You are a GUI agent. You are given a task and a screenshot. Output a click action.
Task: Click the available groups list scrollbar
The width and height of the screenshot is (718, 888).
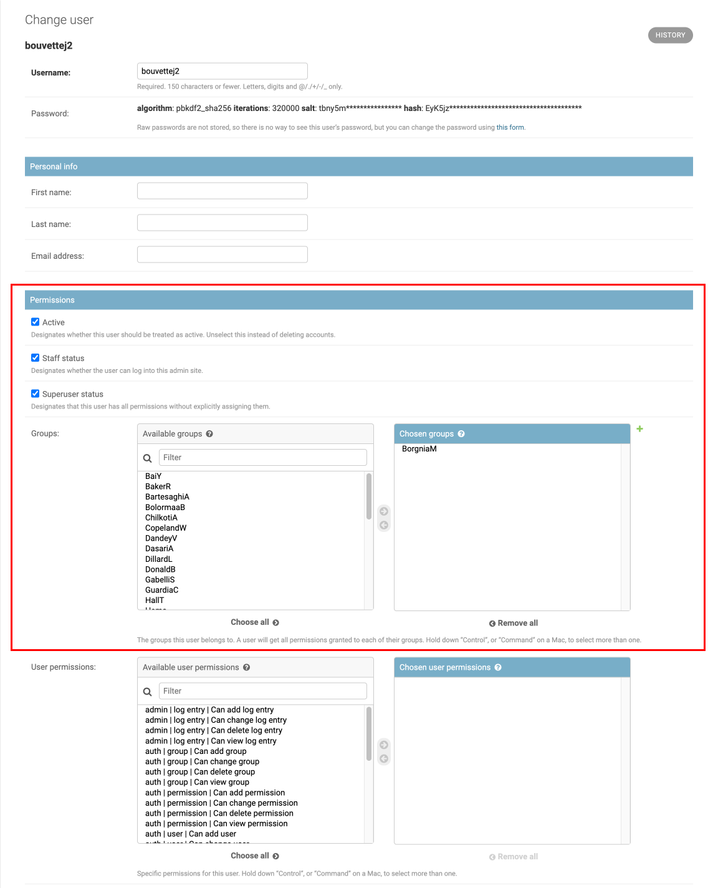click(x=369, y=496)
